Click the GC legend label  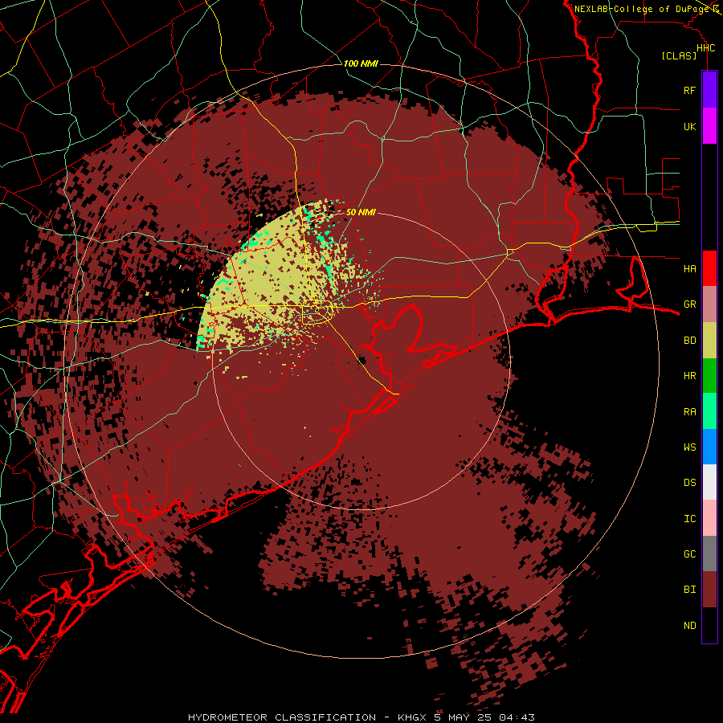pyautogui.click(x=689, y=553)
